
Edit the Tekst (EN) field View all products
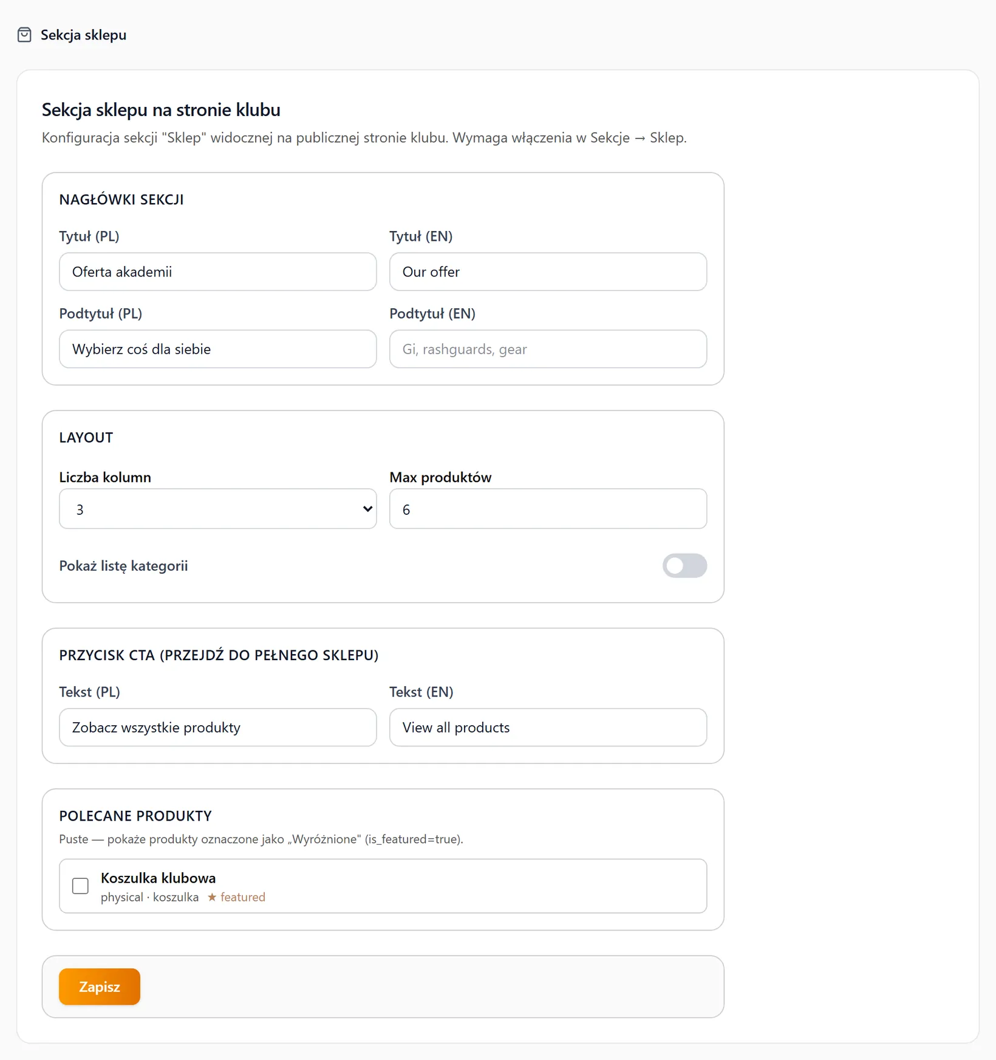548,728
